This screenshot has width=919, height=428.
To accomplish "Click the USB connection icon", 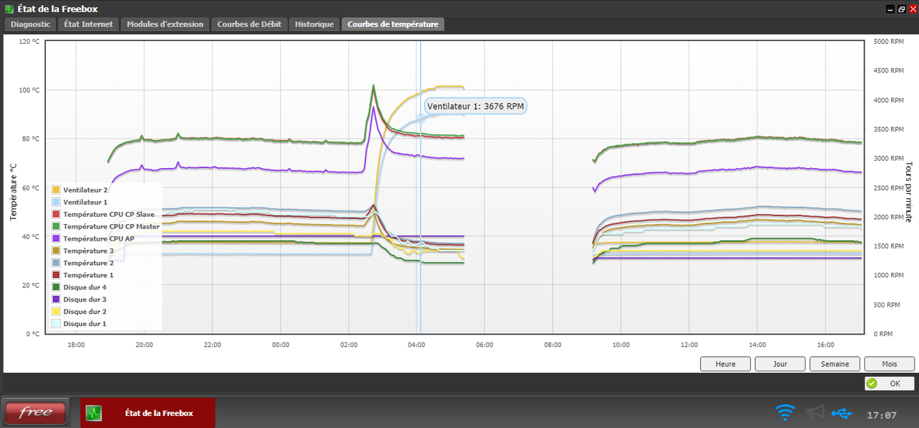I will point(842,413).
